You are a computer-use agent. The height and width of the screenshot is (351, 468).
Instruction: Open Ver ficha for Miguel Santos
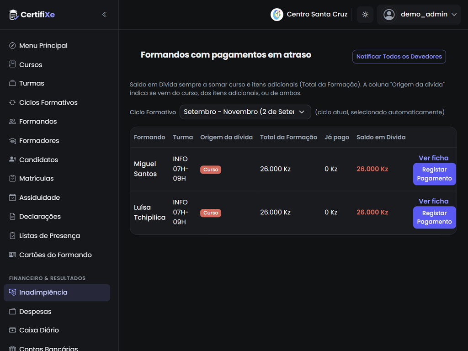[433, 158]
